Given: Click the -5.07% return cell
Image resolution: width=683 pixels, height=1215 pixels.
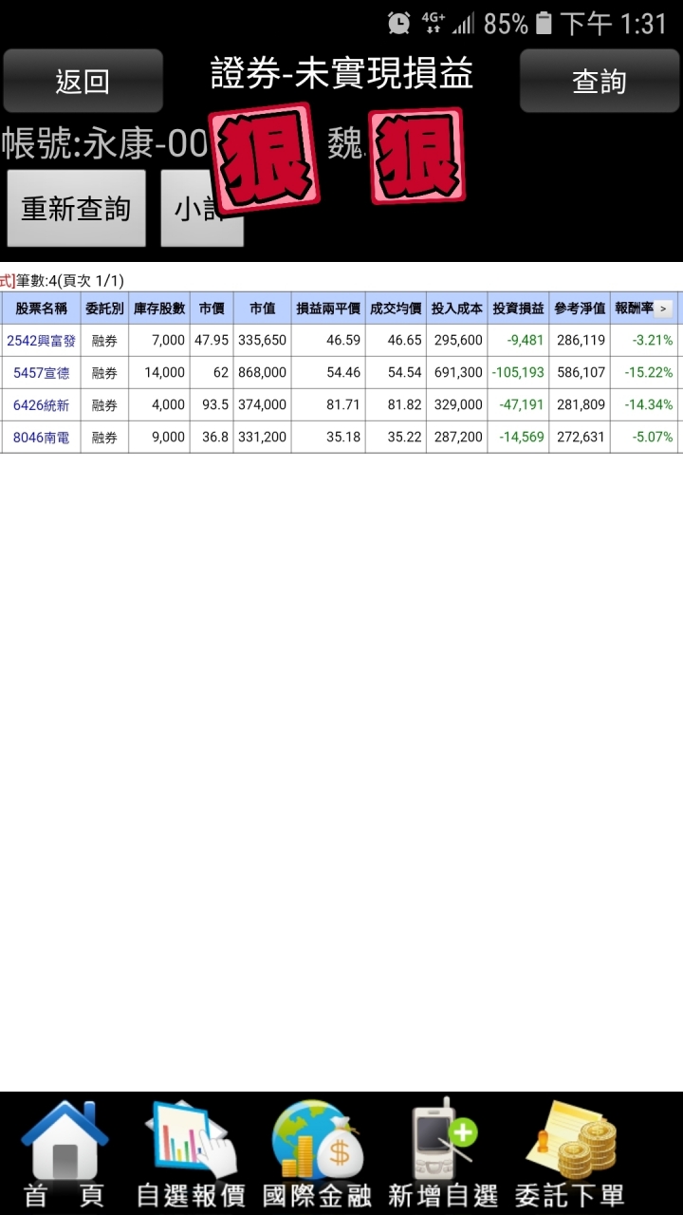Looking at the screenshot, I should (x=645, y=437).
